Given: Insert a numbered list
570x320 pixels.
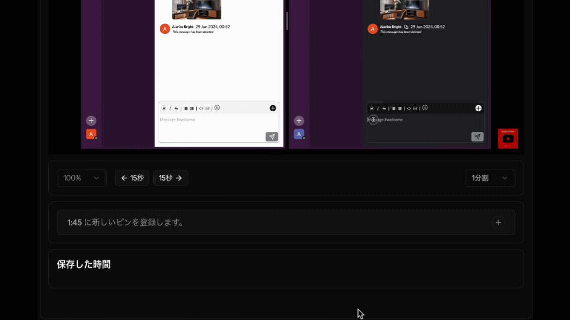Looking at the screenshot, I should (192, 108).
